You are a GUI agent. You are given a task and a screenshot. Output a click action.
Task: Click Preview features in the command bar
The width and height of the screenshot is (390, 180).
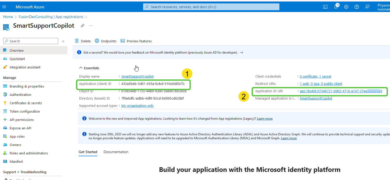[x=136, y=41]
